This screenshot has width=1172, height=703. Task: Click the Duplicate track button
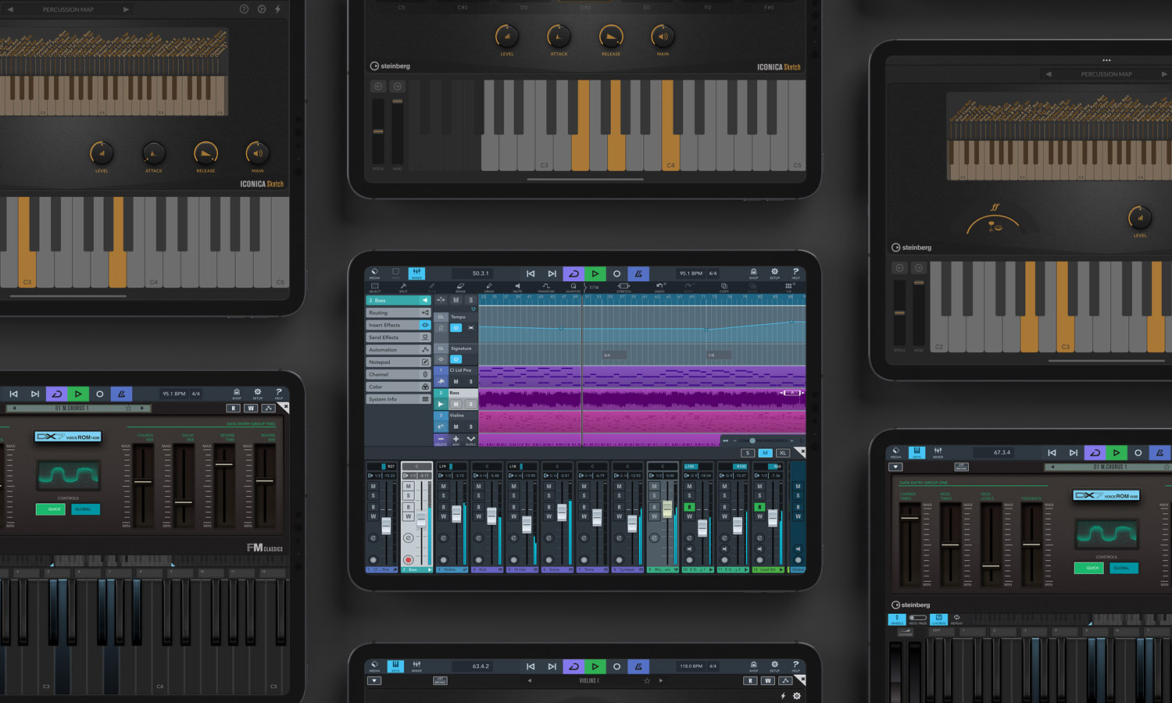(x=470, y=440)
